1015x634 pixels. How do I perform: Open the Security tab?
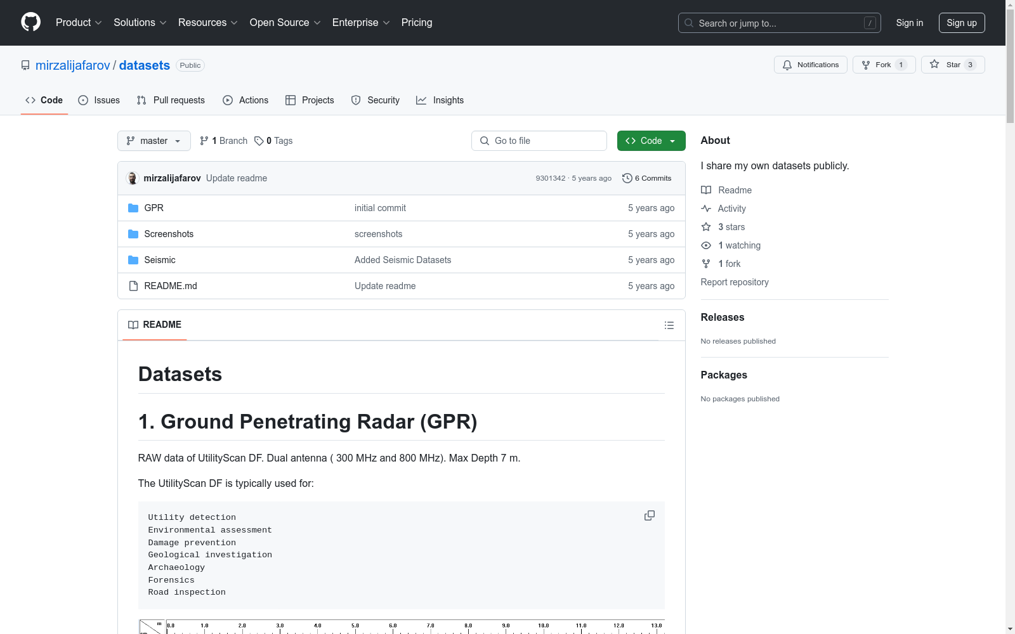pyautogui.click(x=376, y=100)
